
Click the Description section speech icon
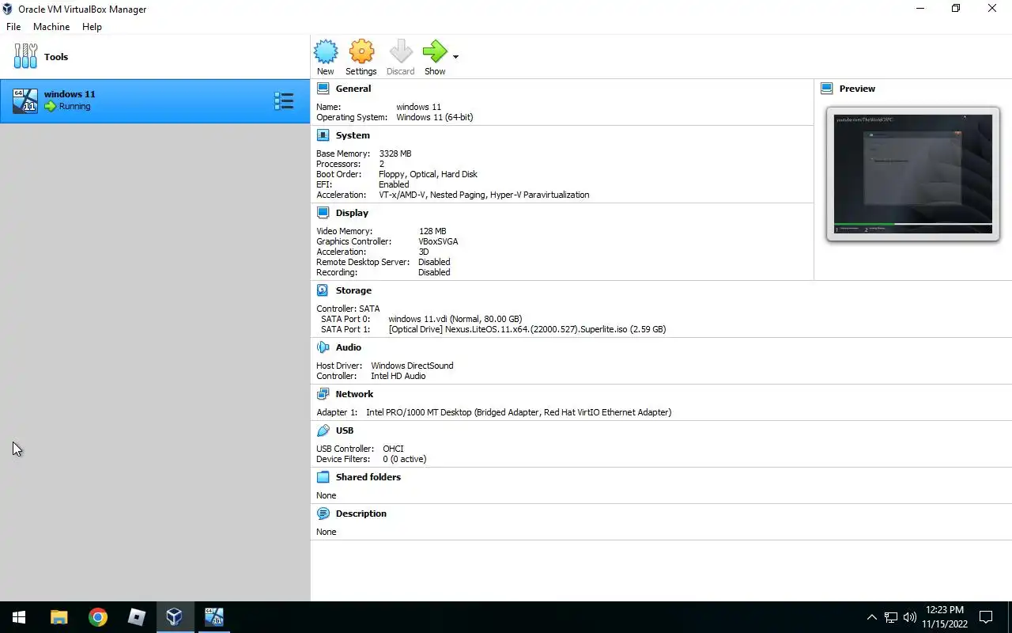[323, 514]
